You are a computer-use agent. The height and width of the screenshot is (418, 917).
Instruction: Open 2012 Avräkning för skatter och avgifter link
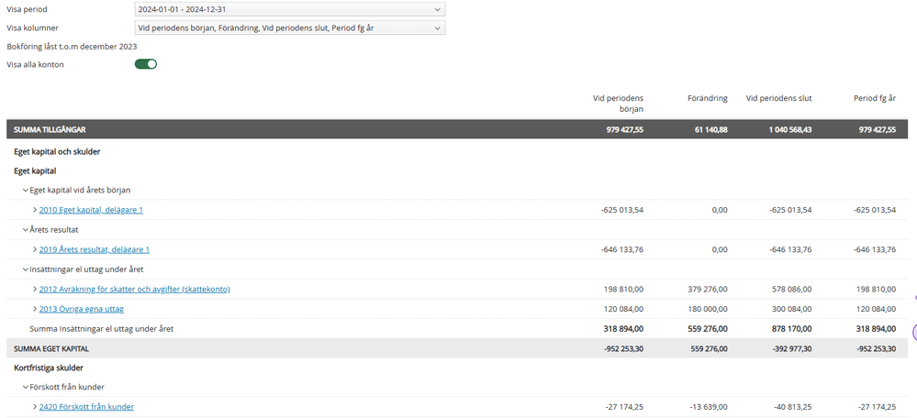click(134, 289)
